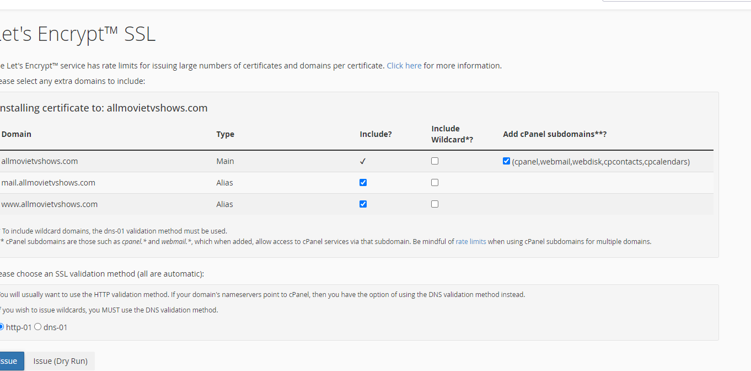Click the select any extra domains label
Viewport: 751px width, 371px height.
73,81
